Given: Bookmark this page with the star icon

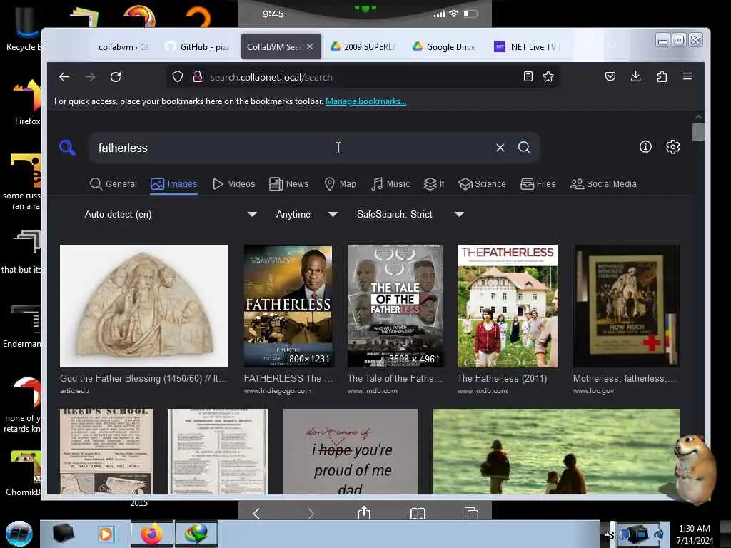Looking at the screenshot, I should (548, 76).
